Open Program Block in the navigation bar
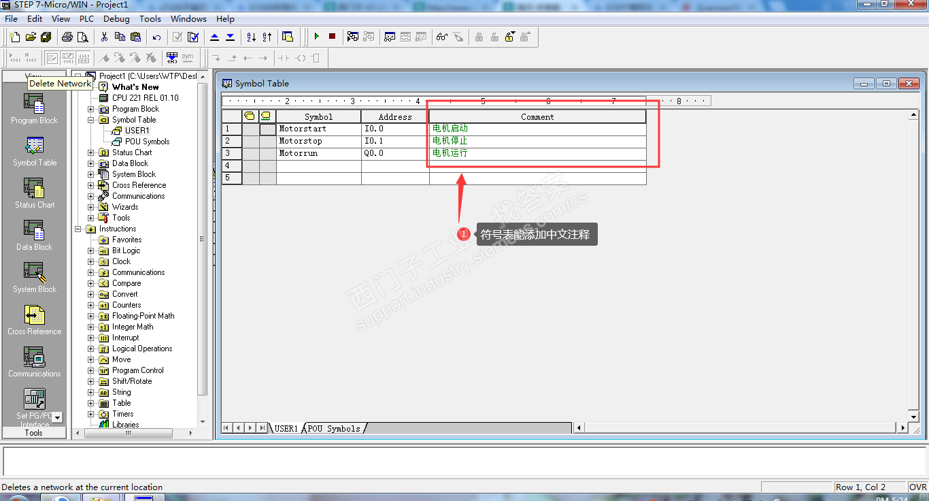 click(x=34, y=109)
